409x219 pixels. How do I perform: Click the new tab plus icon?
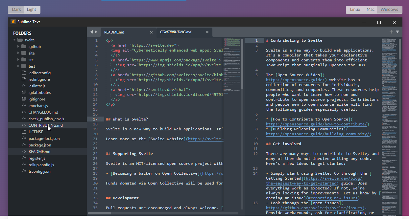pyautogui.click(x=391, y=32)
